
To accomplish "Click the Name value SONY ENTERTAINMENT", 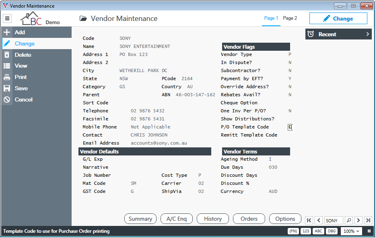I will tap(145, 46).
